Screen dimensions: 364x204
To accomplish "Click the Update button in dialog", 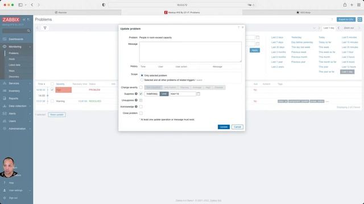I will (x=224, y=127).
